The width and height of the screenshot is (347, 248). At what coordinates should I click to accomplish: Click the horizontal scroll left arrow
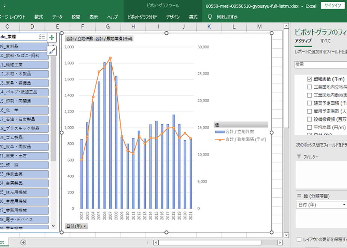[x=156, y=242]
